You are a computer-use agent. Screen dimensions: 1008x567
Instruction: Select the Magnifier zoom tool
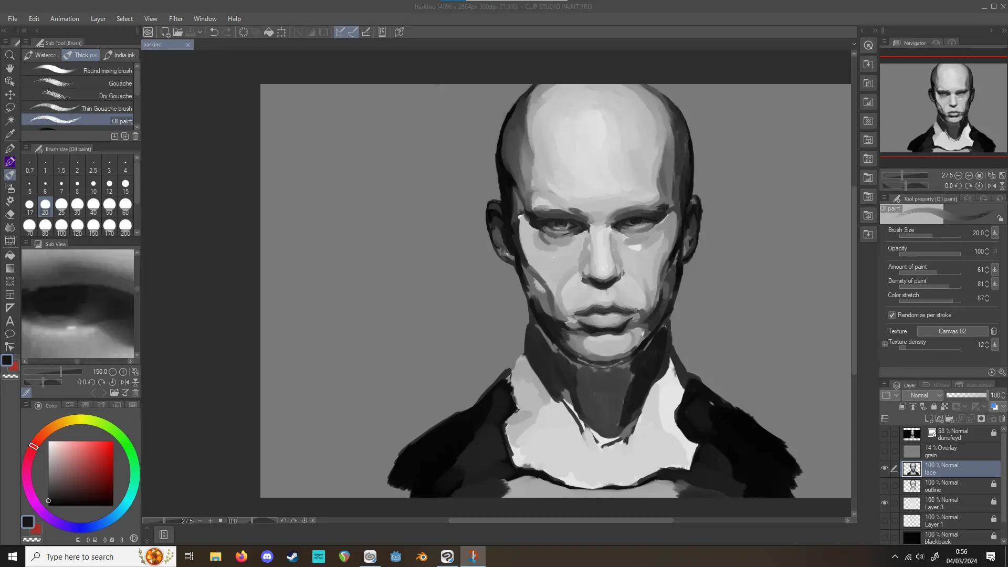tap(9, 55)
